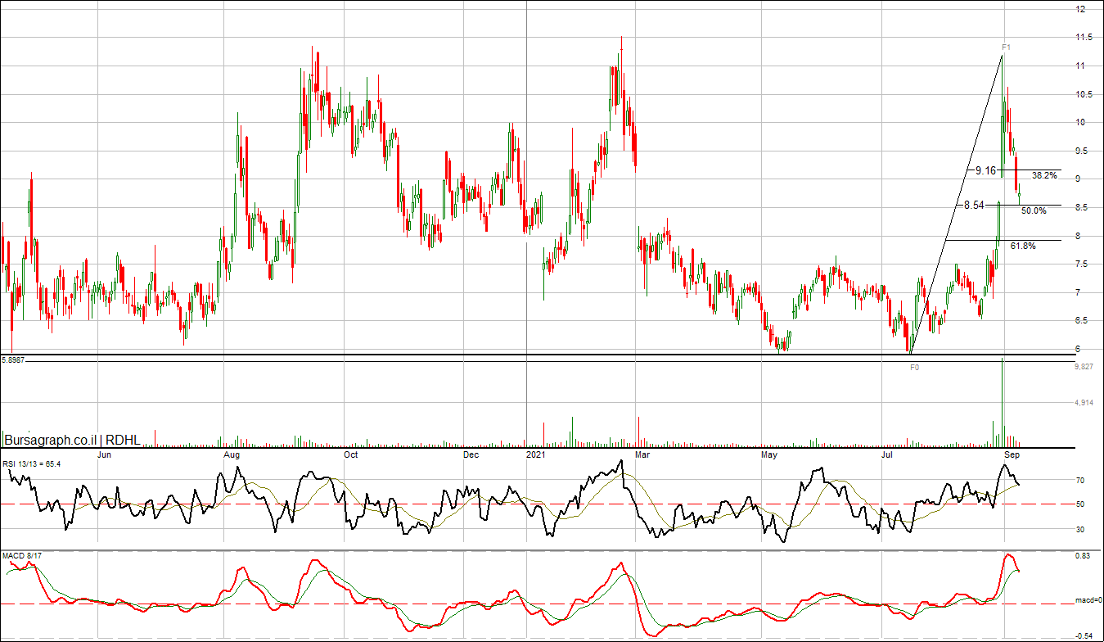This screenshot has width=1104, height=642.
Task: Click the 8.54 retracement price value
Action: (974, 205)
